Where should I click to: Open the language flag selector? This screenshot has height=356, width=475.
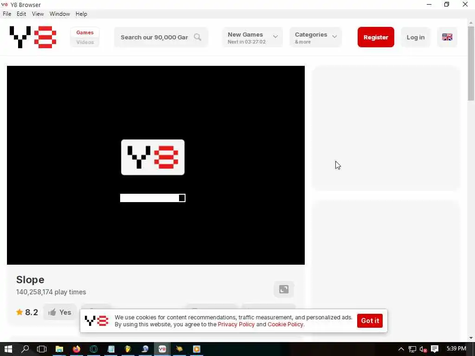[447, 37]
